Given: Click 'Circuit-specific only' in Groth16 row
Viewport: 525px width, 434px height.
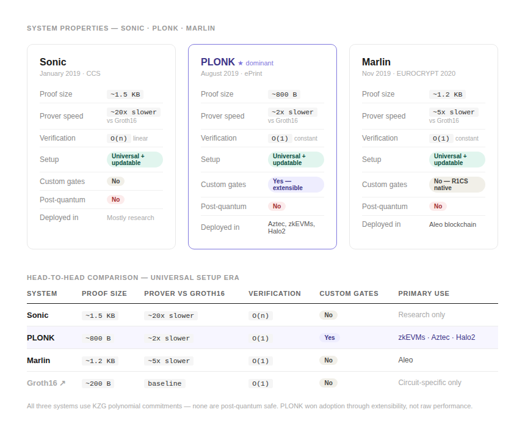Looking at the screenshot, I should click(x=430, y=383).
